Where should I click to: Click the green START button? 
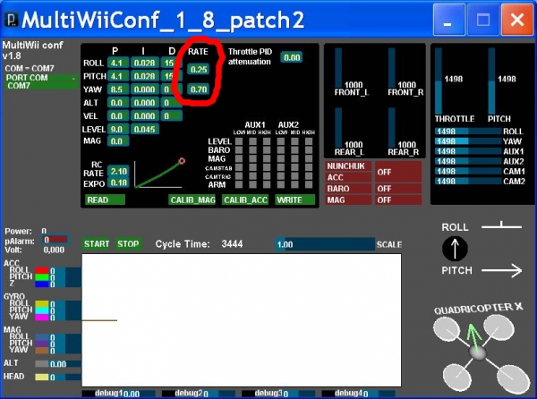tap(97, 244)
